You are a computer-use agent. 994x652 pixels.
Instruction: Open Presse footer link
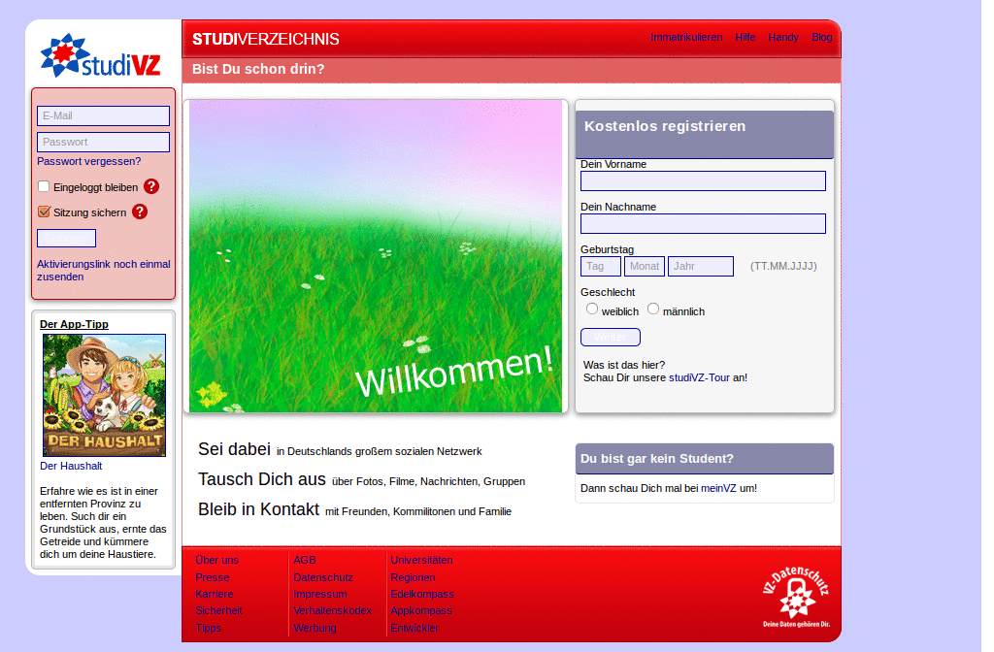pos(213,578)
